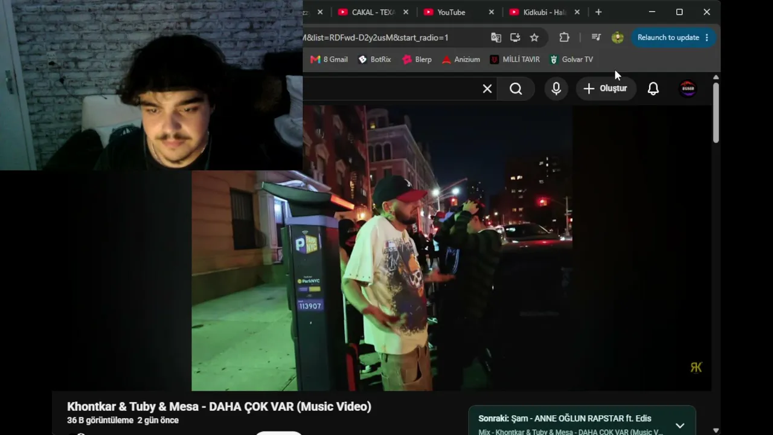
Task: Click the '36 B görüntüleme' view count
Action: pos(100,420)
